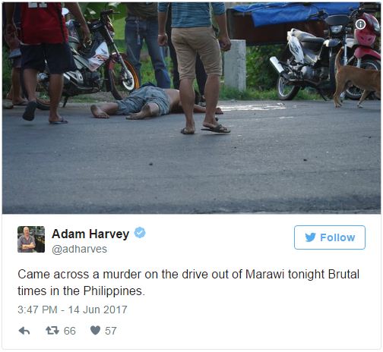
Task: Open the Adam Harvey name link
Action: click(90, 234)
